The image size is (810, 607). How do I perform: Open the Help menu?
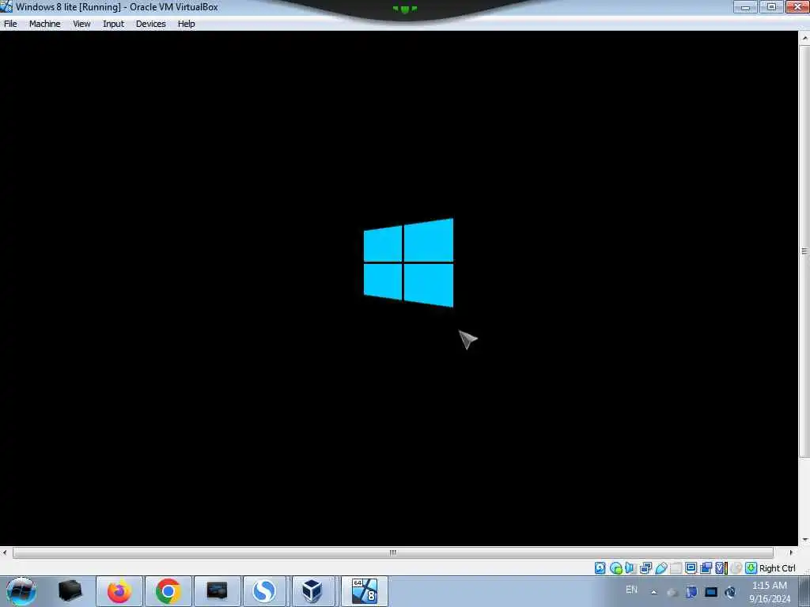click(x=187, y=24)
